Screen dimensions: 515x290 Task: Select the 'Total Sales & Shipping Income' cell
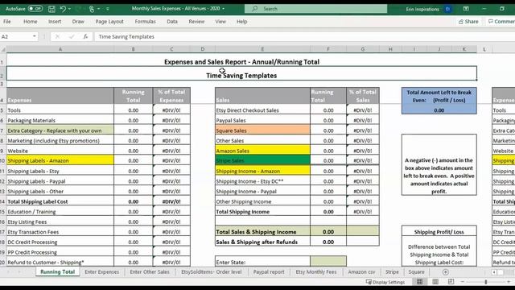[262, 231]
